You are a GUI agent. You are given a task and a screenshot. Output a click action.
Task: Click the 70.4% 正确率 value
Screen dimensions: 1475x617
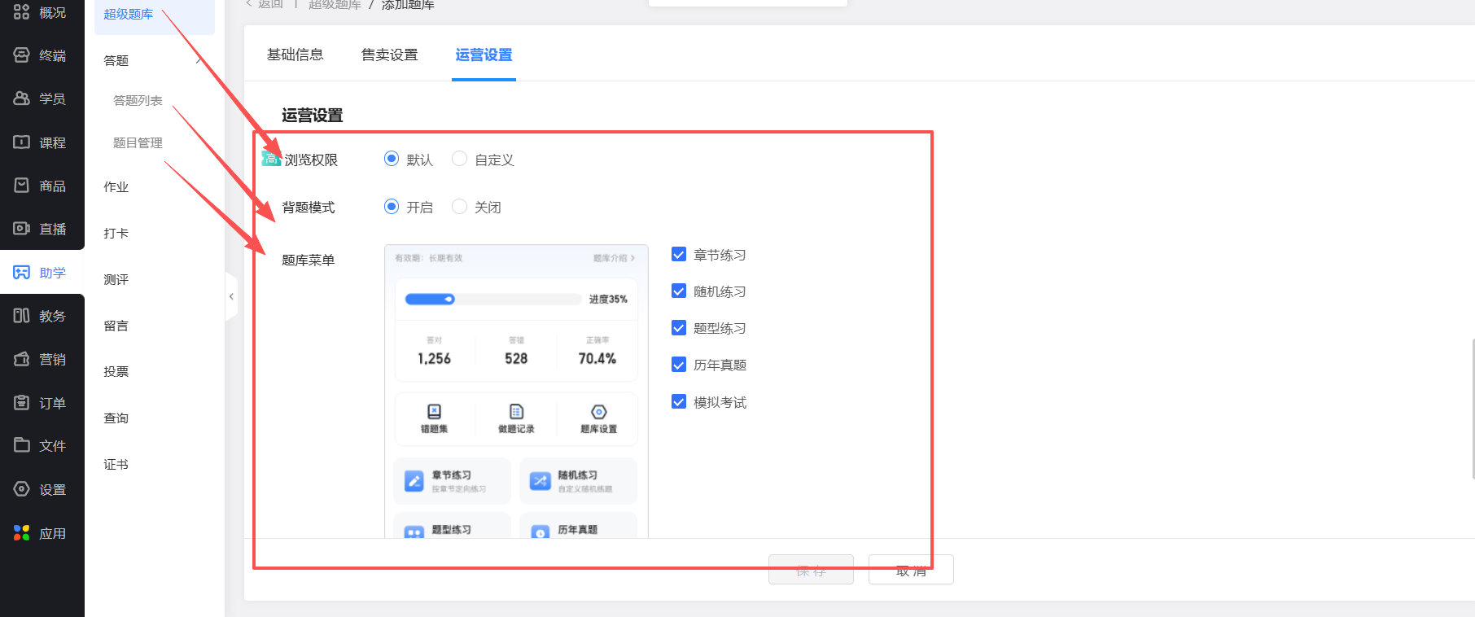(597, 358)
